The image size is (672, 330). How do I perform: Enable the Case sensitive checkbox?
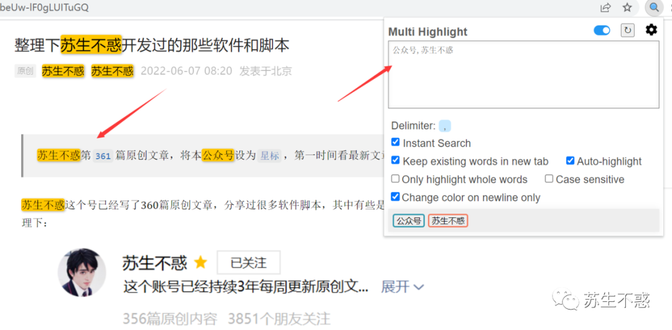(549, 179)
